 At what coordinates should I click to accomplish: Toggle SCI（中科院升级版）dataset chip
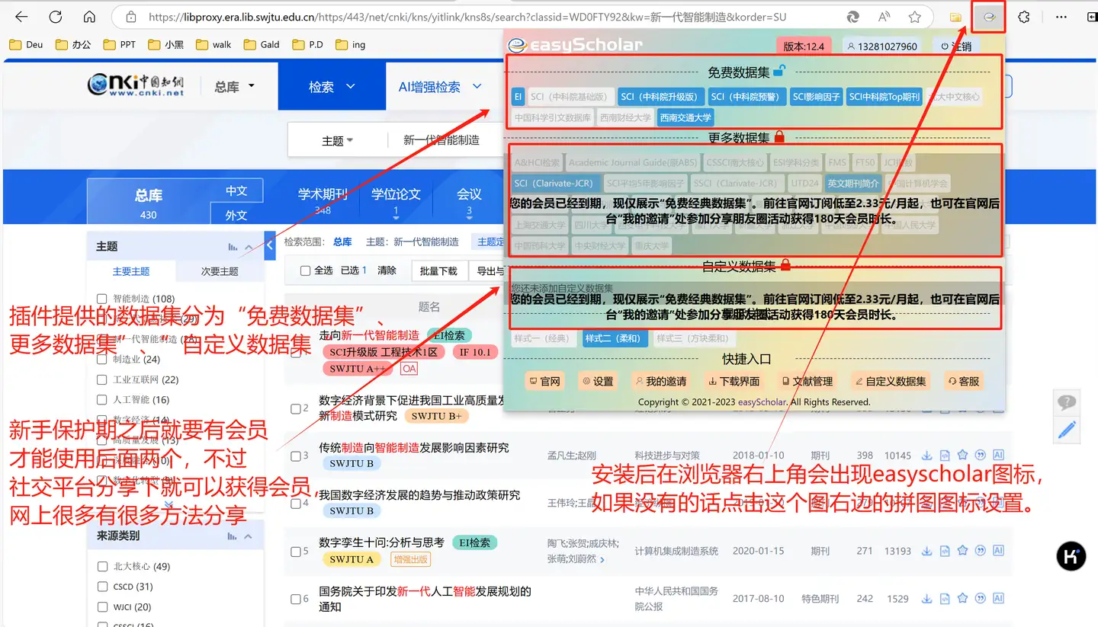(660, 97)
